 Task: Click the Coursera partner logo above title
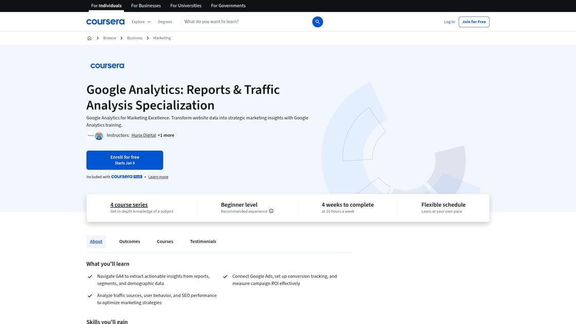tap(107, 66)
